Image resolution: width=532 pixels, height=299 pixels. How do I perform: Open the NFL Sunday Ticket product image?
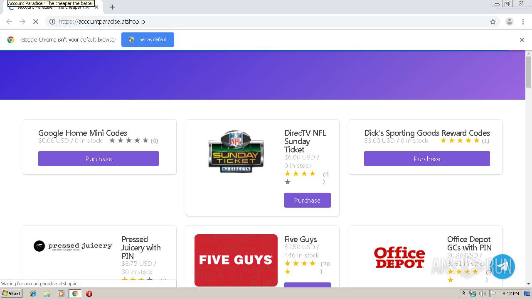click(x=236, y=152)
